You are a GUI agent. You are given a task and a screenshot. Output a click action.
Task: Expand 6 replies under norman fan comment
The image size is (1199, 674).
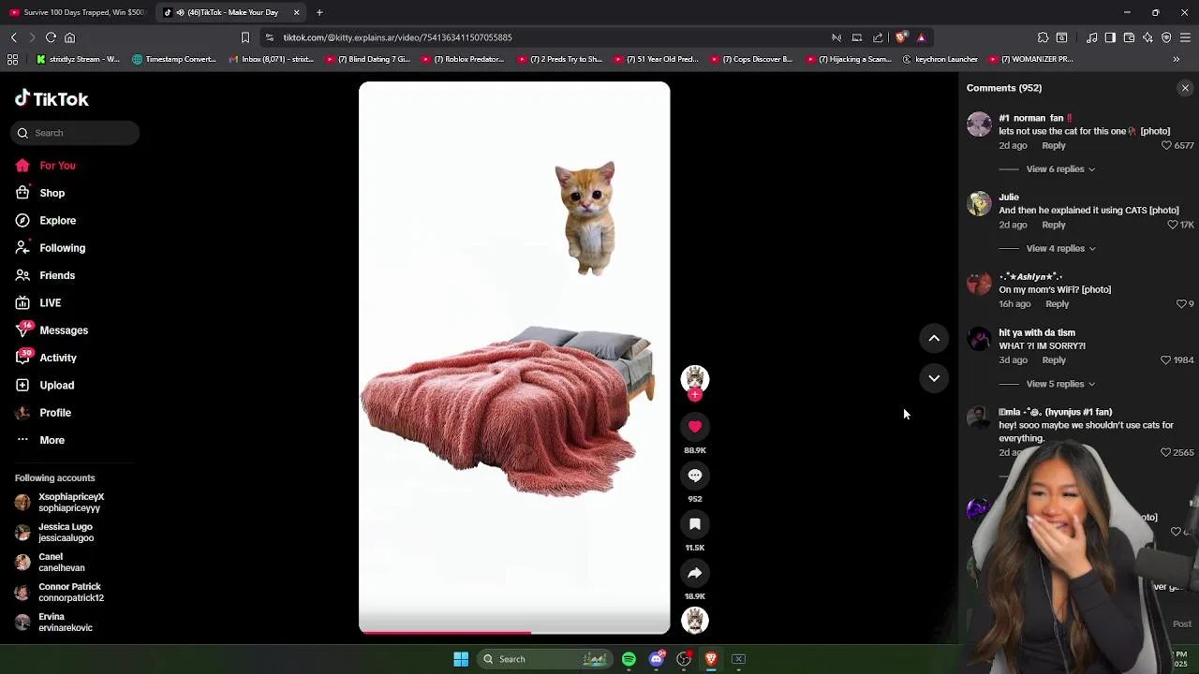1060,169
